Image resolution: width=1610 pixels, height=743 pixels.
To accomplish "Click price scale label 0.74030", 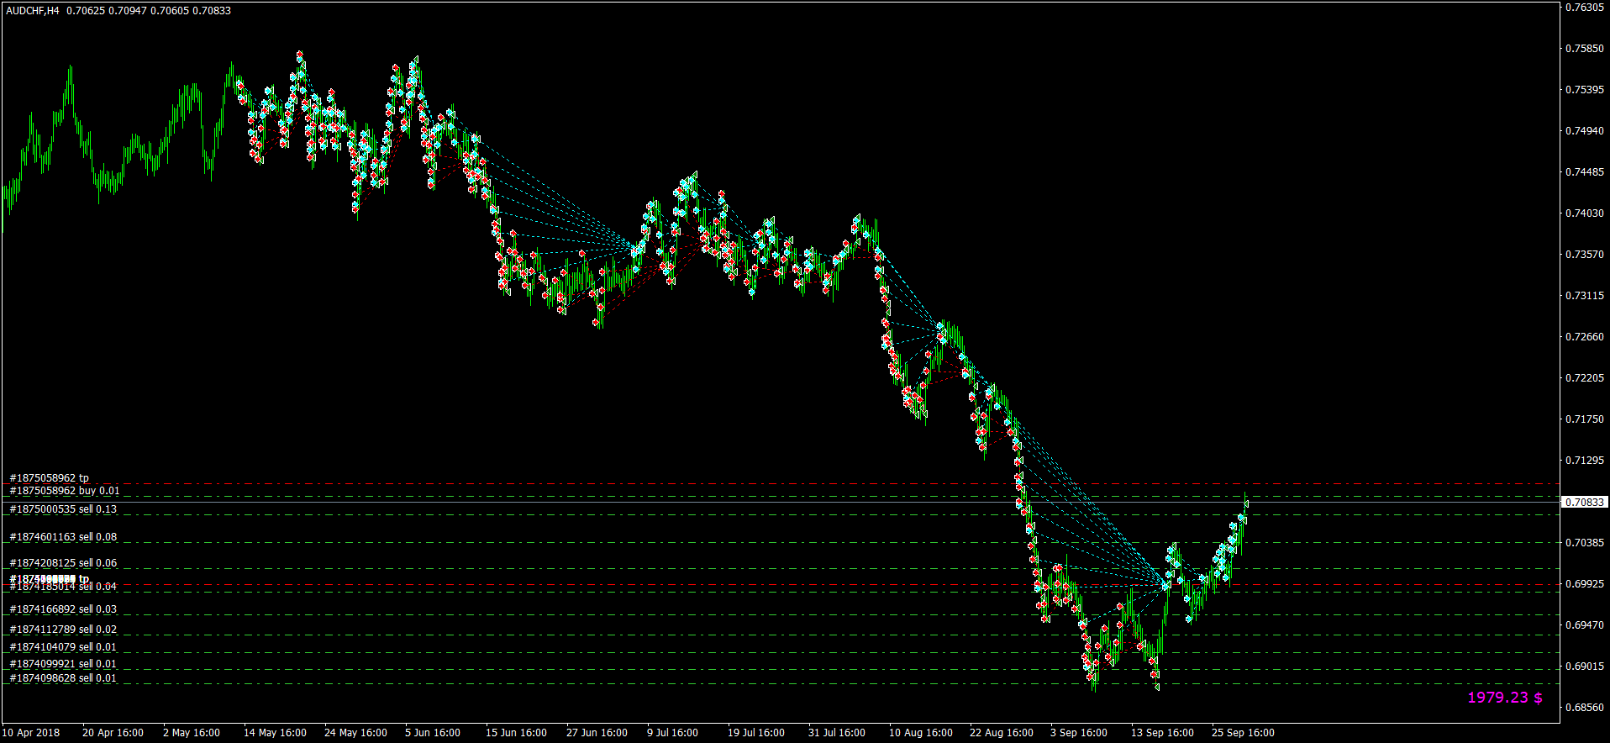I will pyautogui.click(x=1585, y=213).
